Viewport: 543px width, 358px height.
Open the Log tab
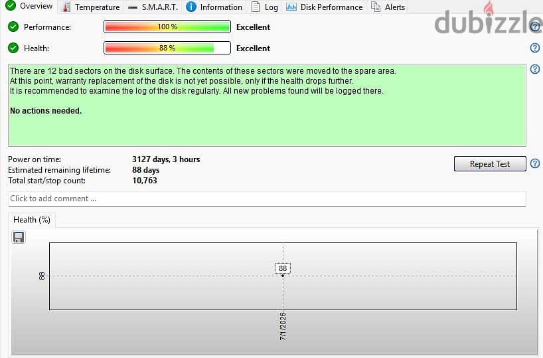click(x=265, y=7)
